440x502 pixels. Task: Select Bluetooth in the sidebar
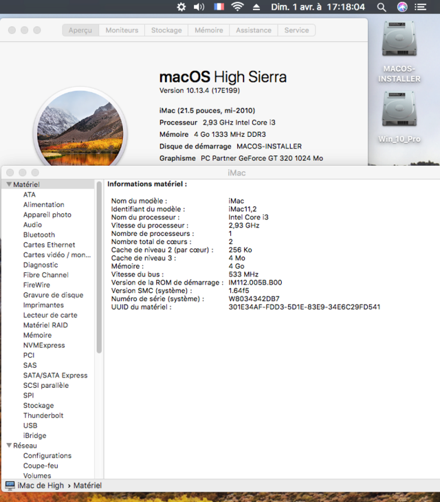[x=39, y=234]
